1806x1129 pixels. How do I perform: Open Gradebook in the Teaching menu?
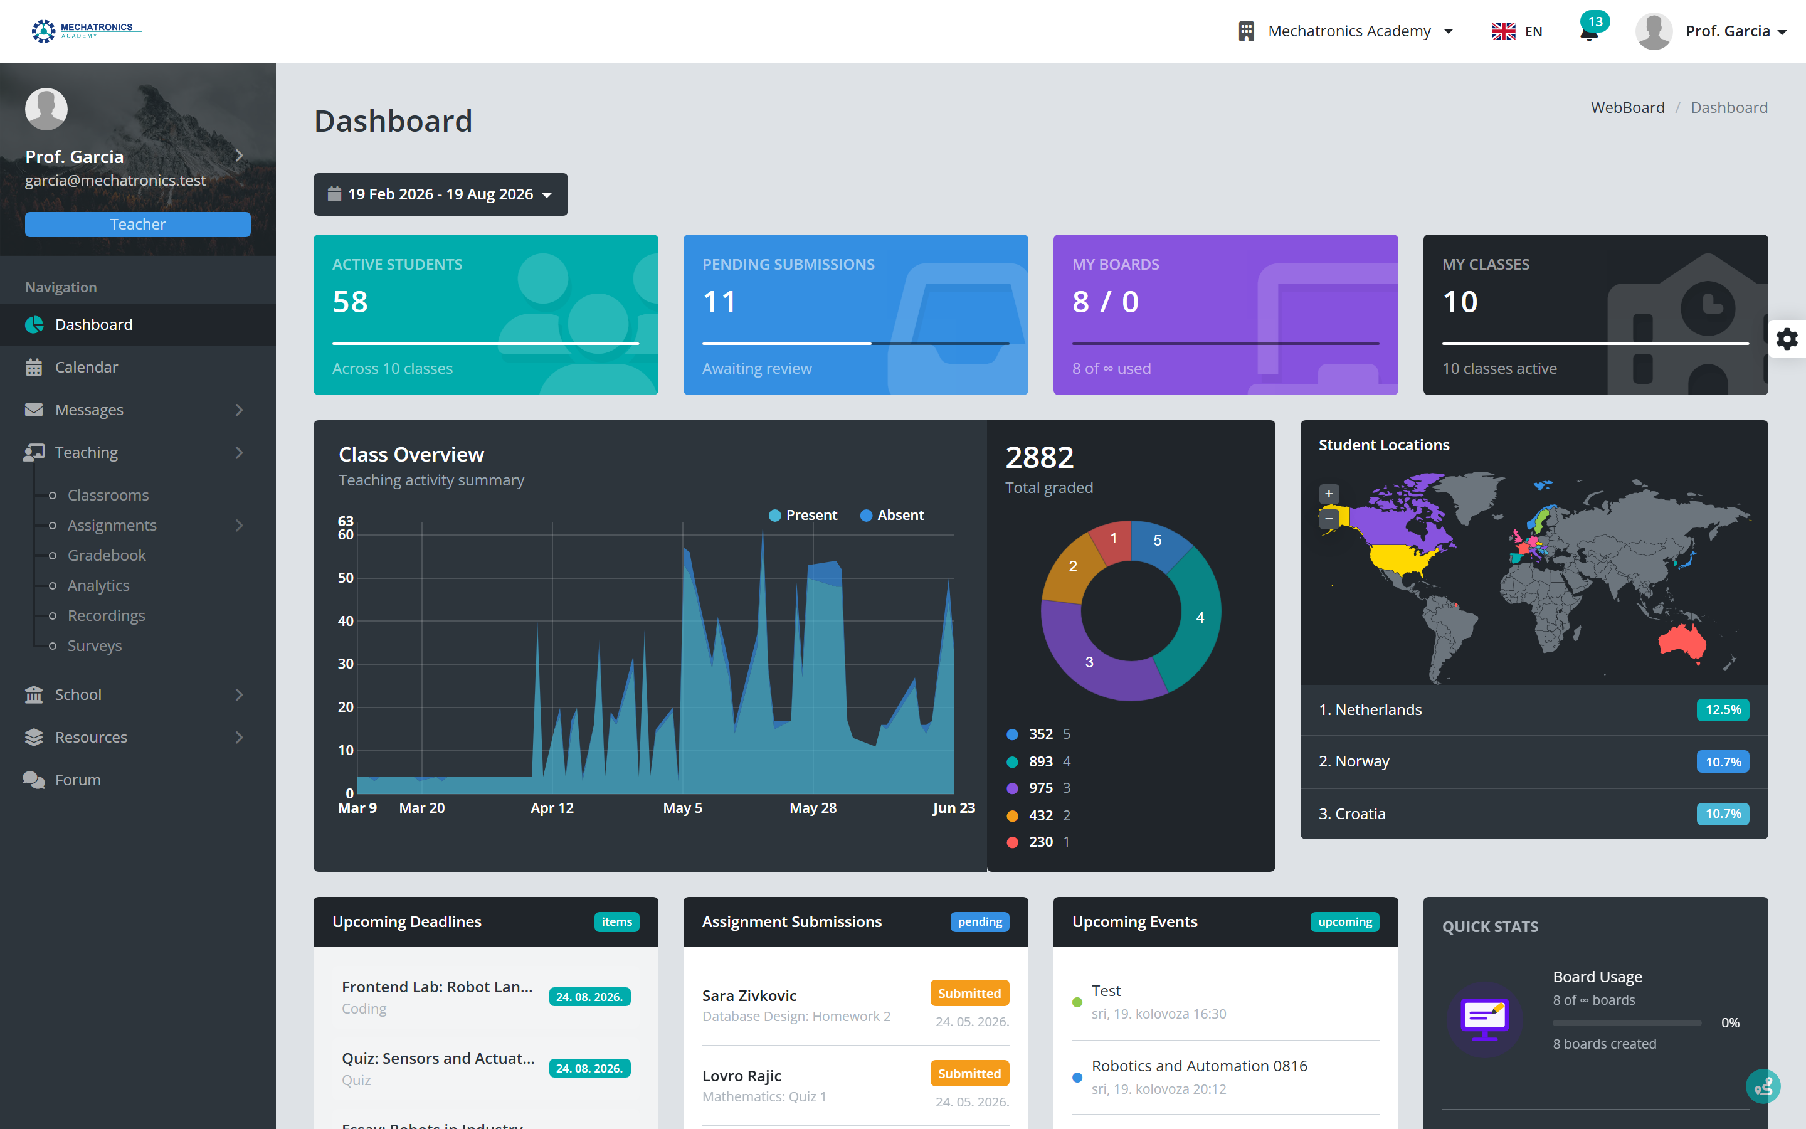pyautogui.click(x=107, y=556)
